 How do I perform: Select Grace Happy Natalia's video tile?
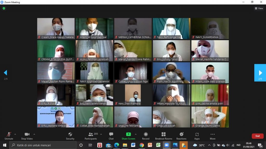(56, 28)
